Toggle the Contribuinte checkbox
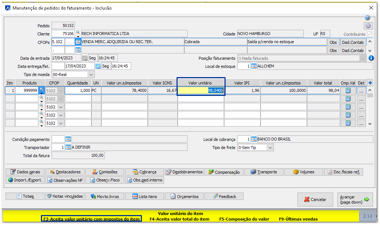This screenshot has width=380, height=225. (369, 34)
